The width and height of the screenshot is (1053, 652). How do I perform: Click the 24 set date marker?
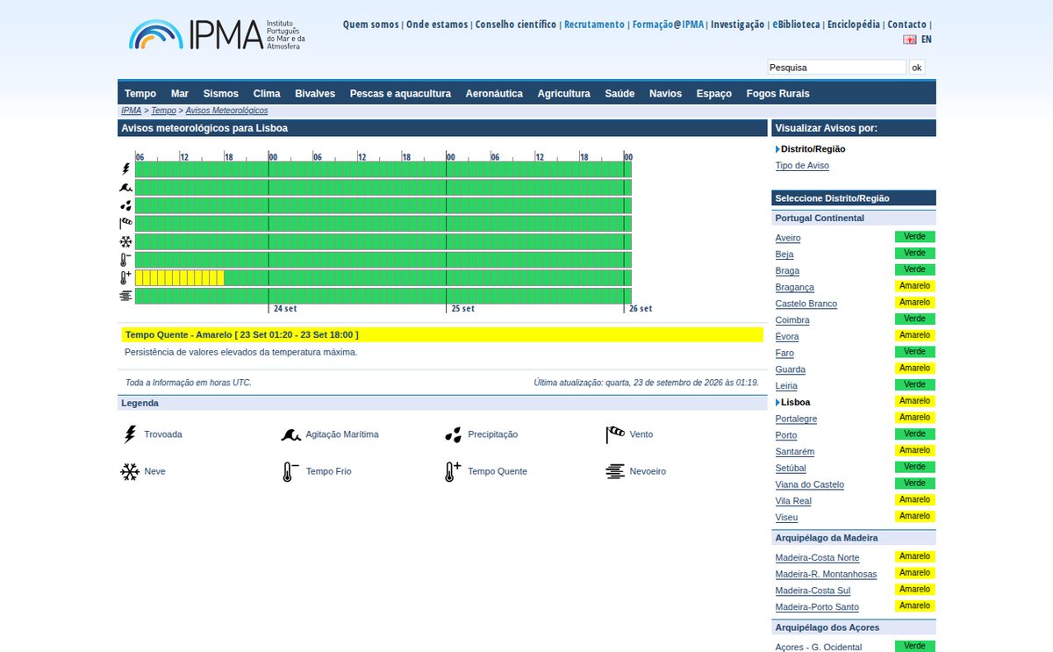pos(285,309)
